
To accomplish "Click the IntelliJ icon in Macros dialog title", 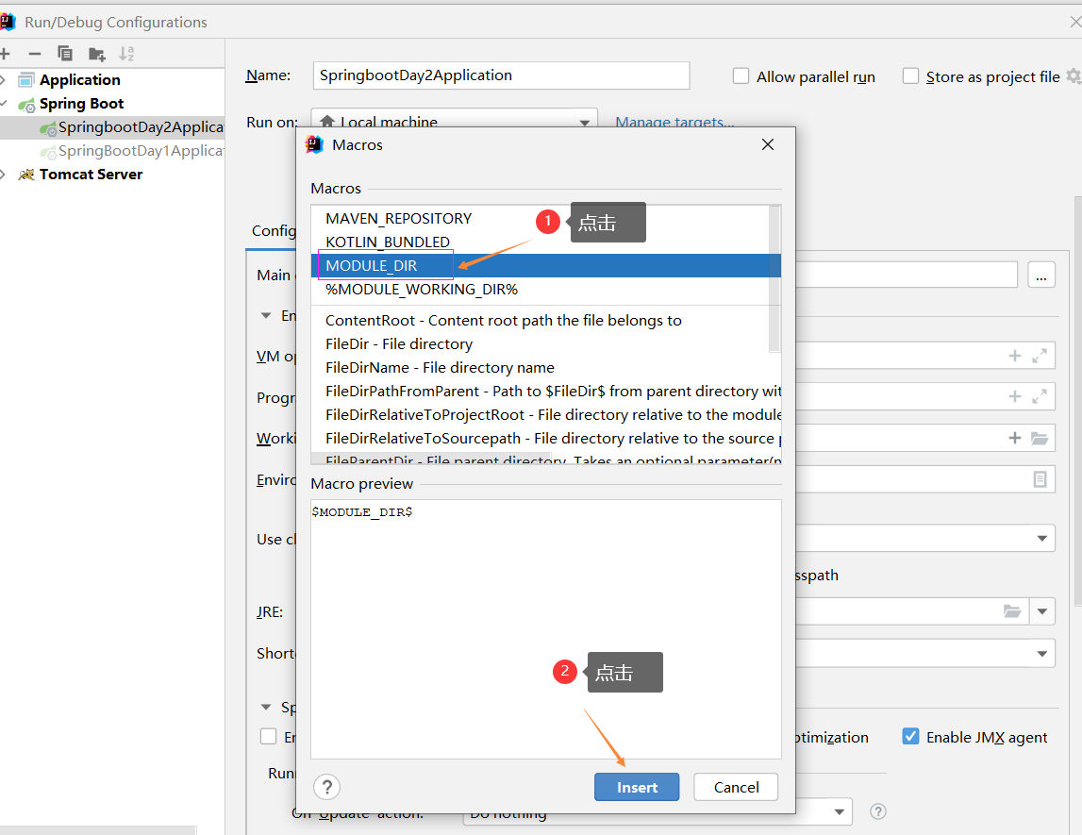I will (x=315, y=144).
